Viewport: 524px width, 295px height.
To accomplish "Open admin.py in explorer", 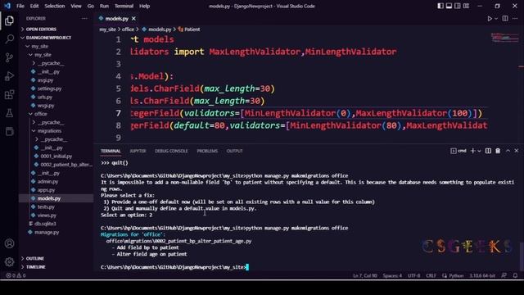I will 47,182.
